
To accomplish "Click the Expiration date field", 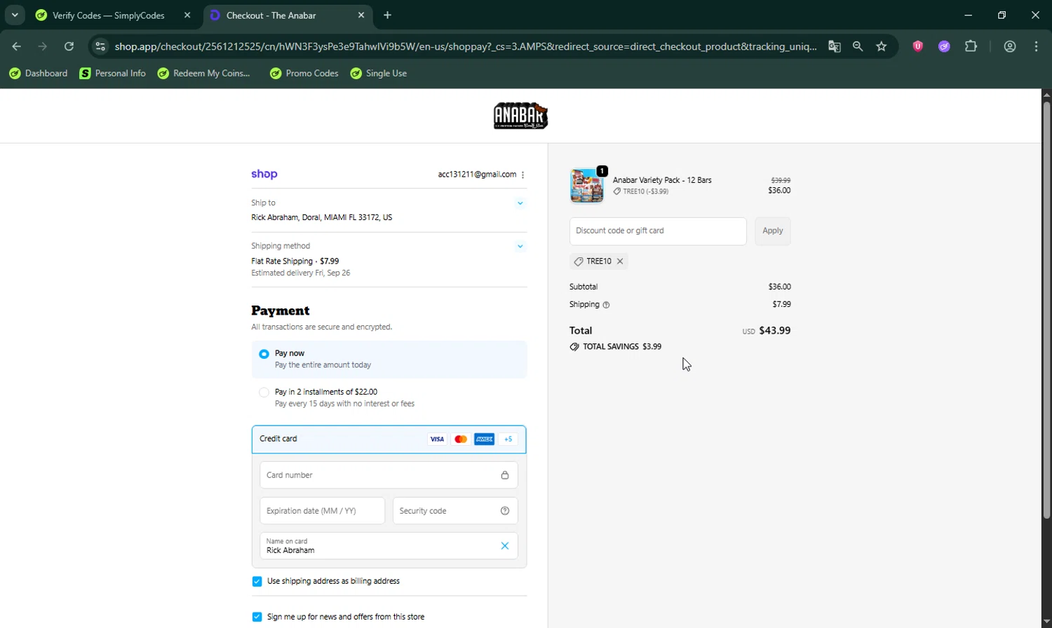I will 323,511.
